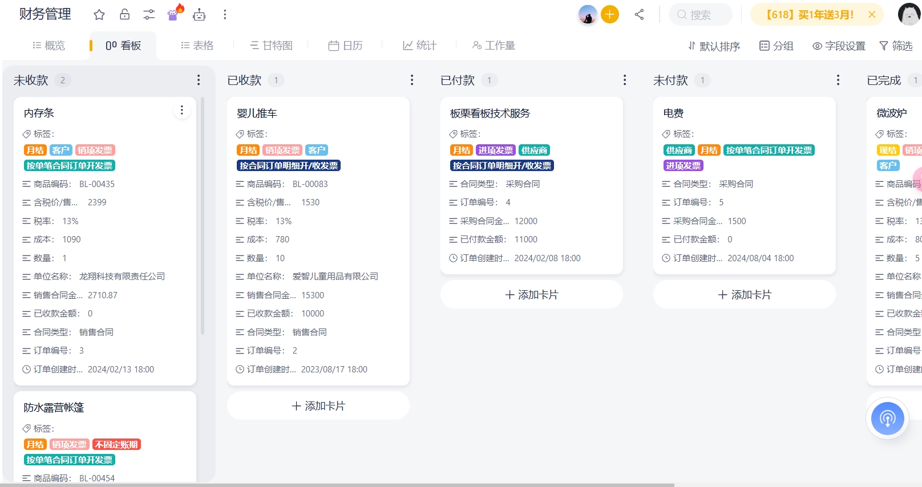
Task: Switch to the 概览 tab
Action: click(x=48, y=46)
